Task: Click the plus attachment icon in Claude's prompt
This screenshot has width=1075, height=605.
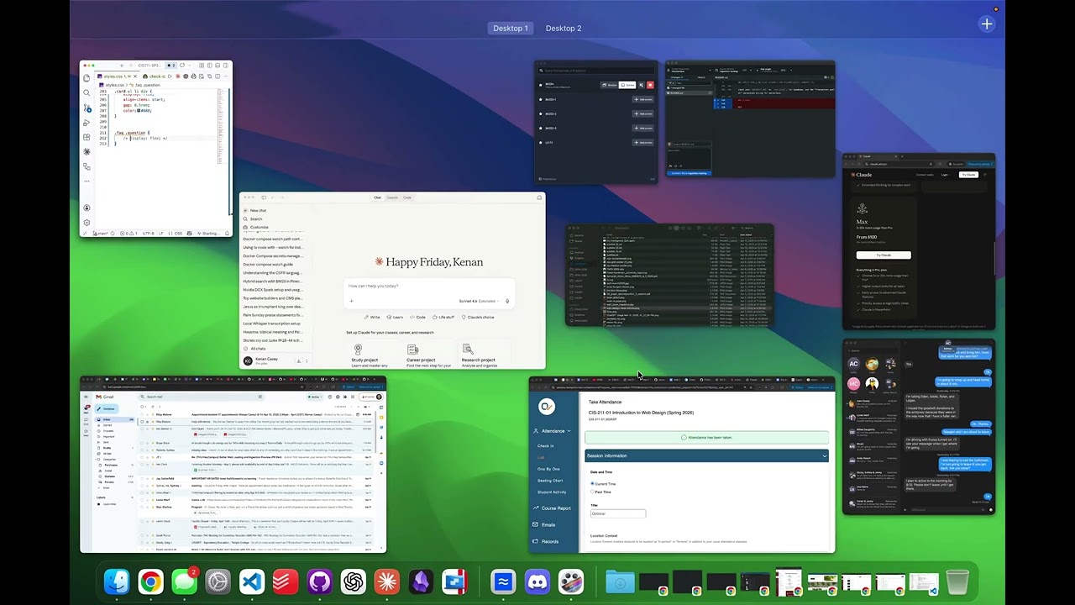Action: (352, 301)
